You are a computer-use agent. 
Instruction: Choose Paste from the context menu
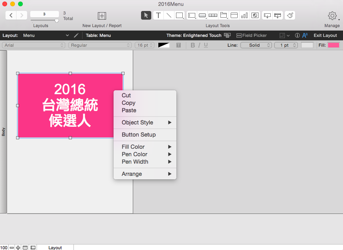tap(145, 110)
